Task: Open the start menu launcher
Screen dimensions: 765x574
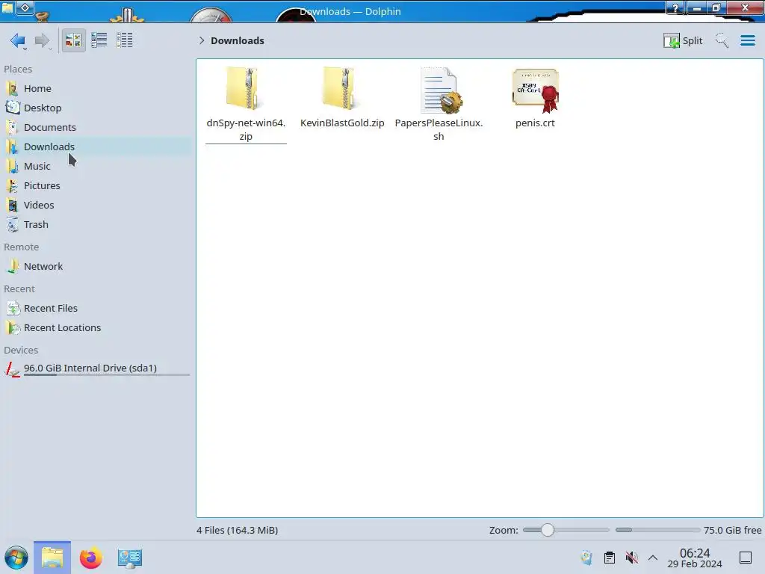Action: [x=16, y=558]
